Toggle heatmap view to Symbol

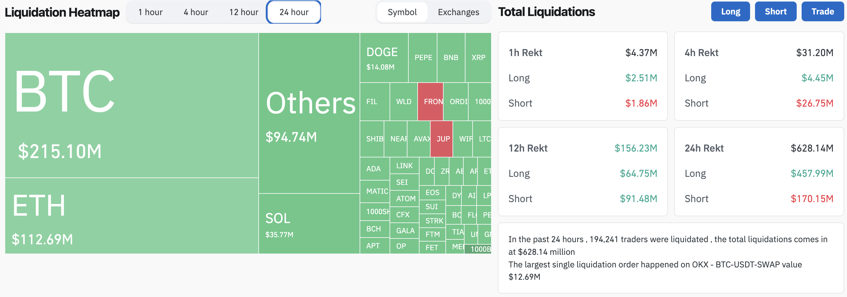point(402,12)
